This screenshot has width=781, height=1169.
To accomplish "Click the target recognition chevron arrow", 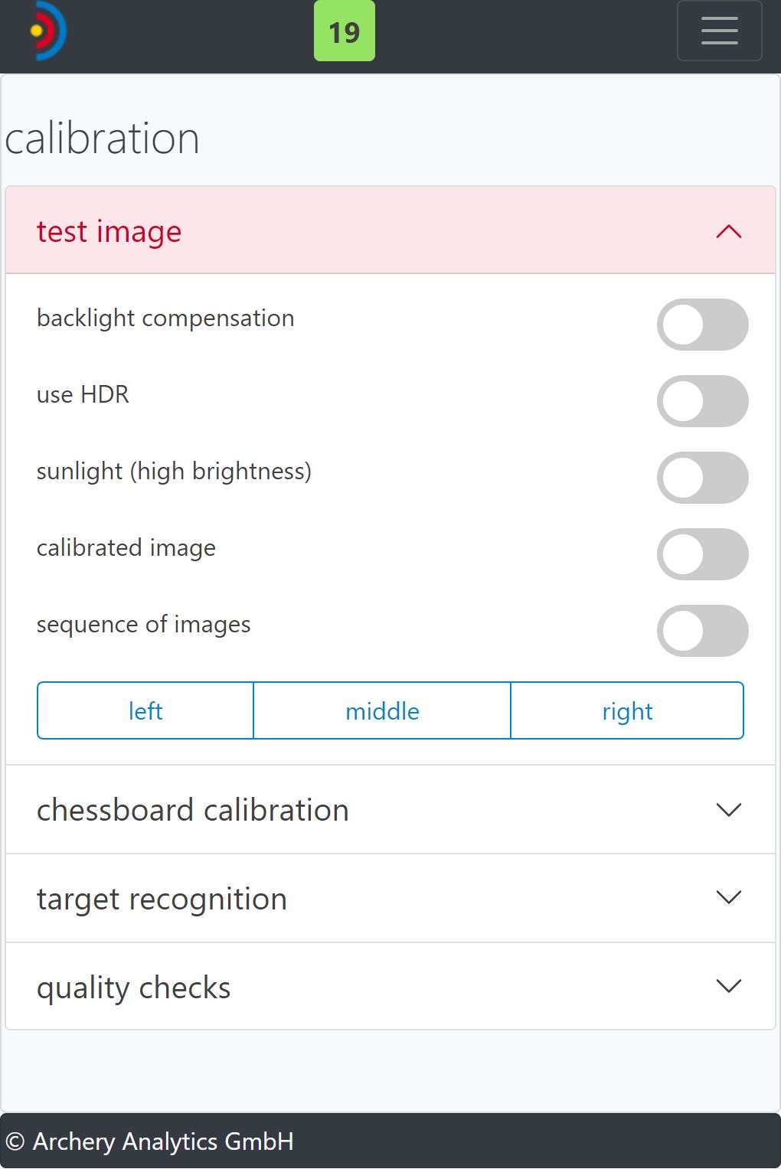I will pos(728,897).
